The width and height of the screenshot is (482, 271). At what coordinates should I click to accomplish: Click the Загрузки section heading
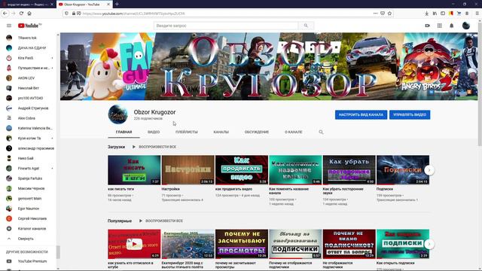(x=116, y=147)
